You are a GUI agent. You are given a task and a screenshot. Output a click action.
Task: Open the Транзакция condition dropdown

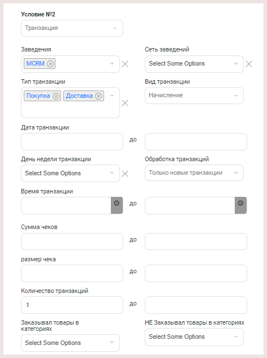click(72, 28)
